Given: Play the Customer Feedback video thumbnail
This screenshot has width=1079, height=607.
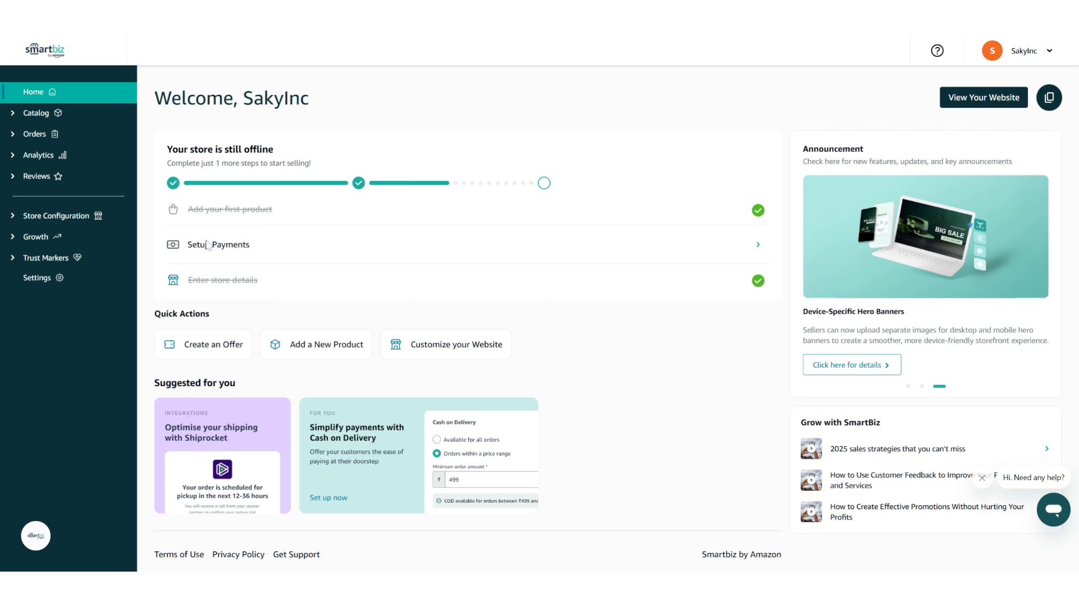Looking at the screenshot, I should tap(811, 481).
